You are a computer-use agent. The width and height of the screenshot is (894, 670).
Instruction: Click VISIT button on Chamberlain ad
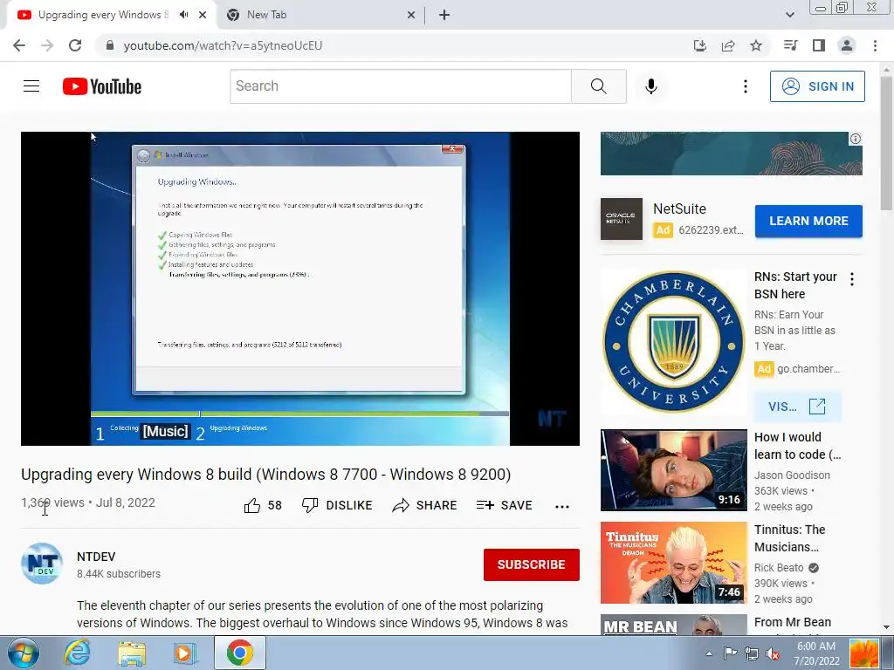point(796,407)
